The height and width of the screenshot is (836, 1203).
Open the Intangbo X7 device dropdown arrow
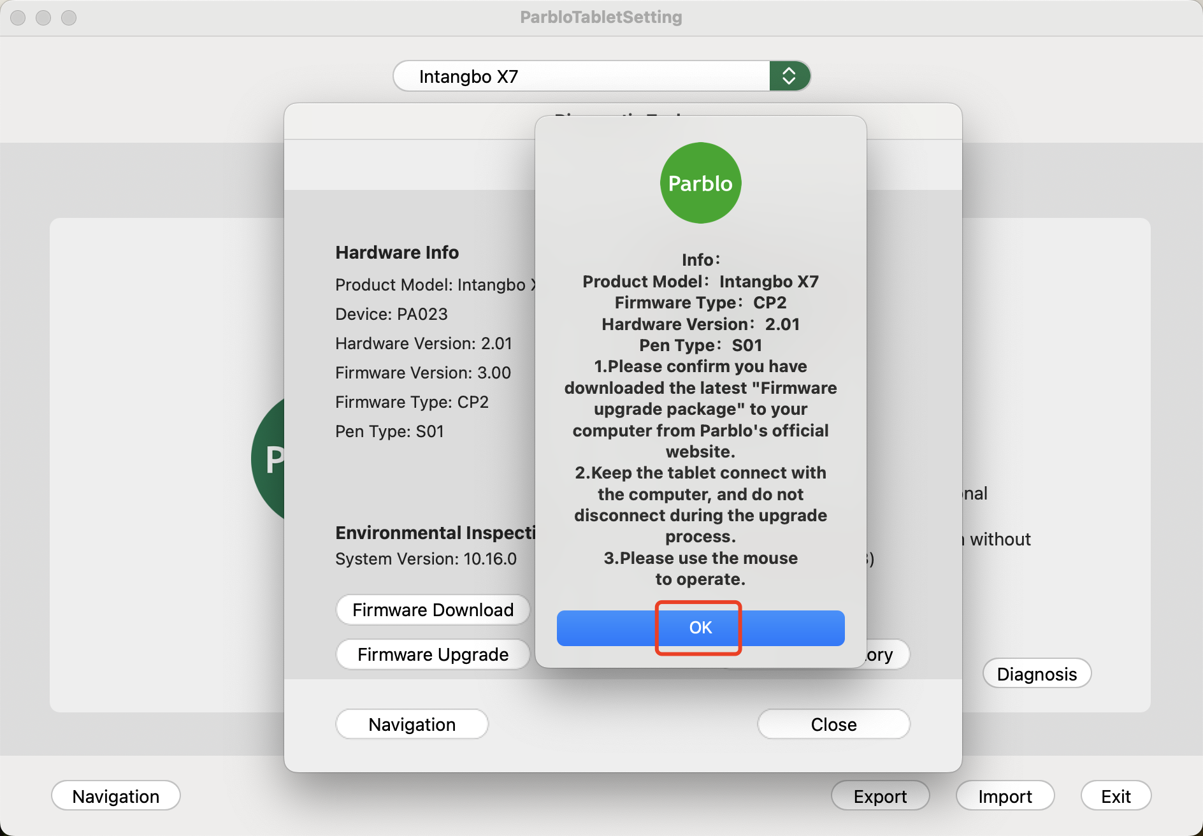point(789,76)
